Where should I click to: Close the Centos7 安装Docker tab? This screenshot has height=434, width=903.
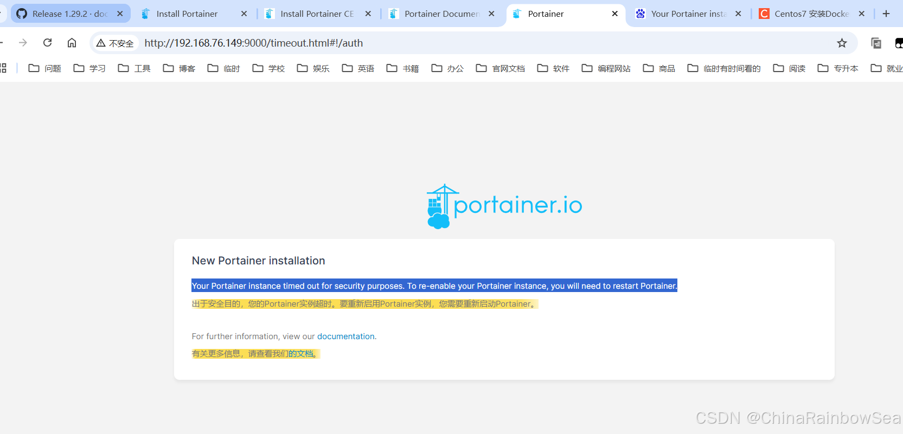coord(862,14)
